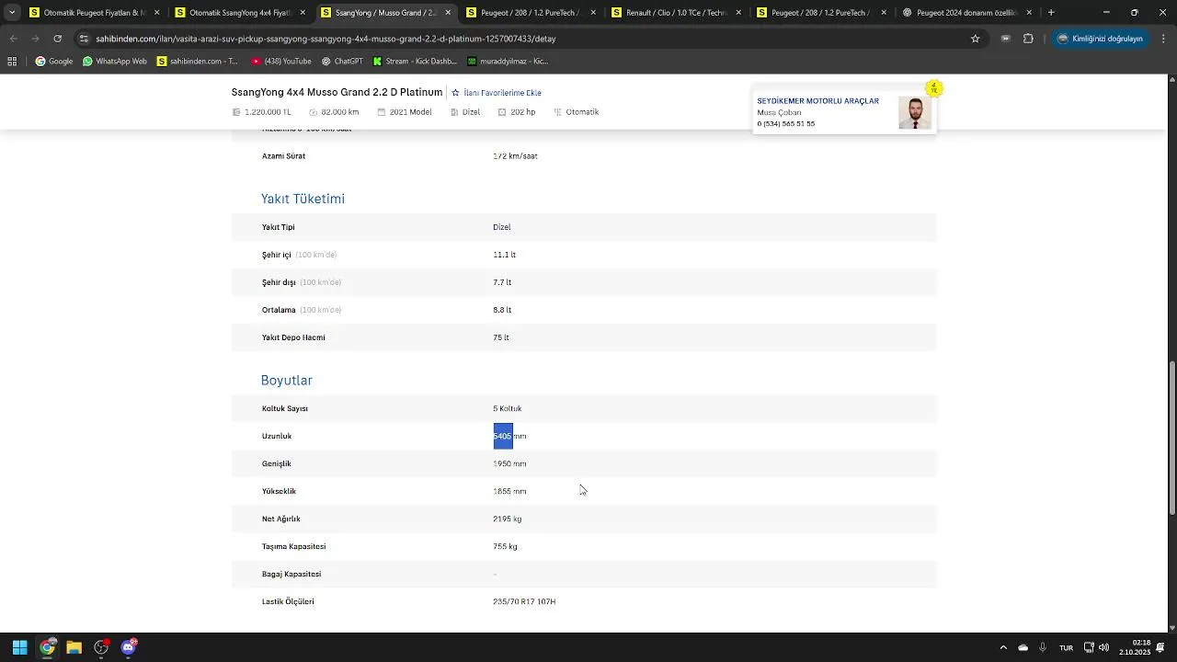This screenshot has width=1177, height=662.
Task: Click the 755 kg Taşıma Kapasitesi value
Action: coord(505,547)
